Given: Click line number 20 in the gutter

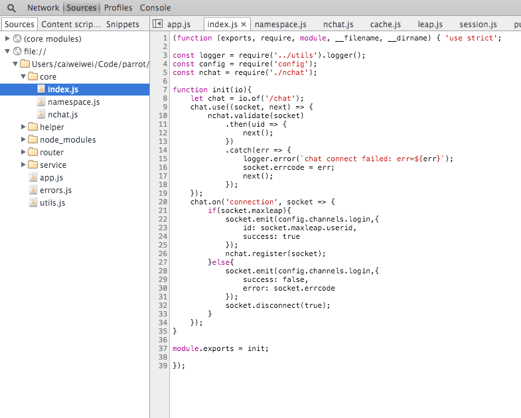Looking at the screenshot, I should (x=163, y=202).
